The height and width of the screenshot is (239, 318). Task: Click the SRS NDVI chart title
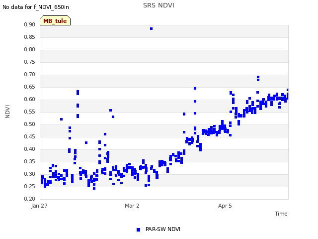pos(159,5)
